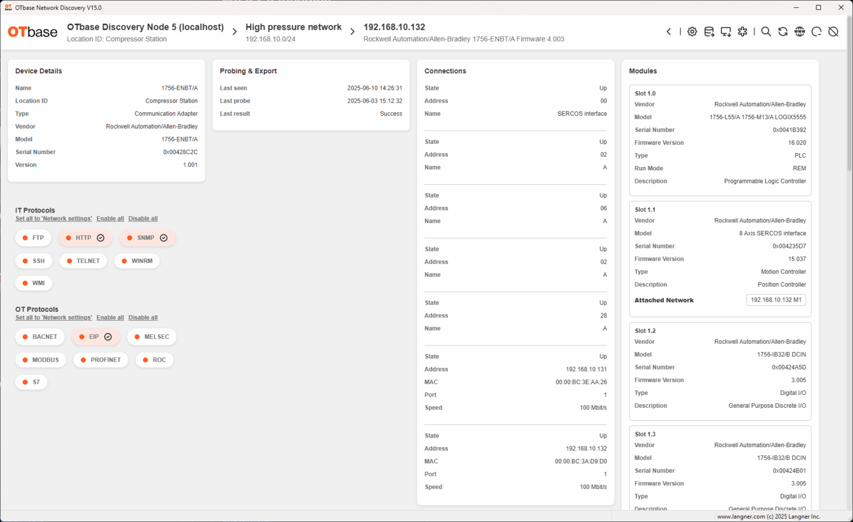This screenshot has height=522, width=853.
Task: Toggle the MODBUS protocol pill
Action: click(41, 359)
